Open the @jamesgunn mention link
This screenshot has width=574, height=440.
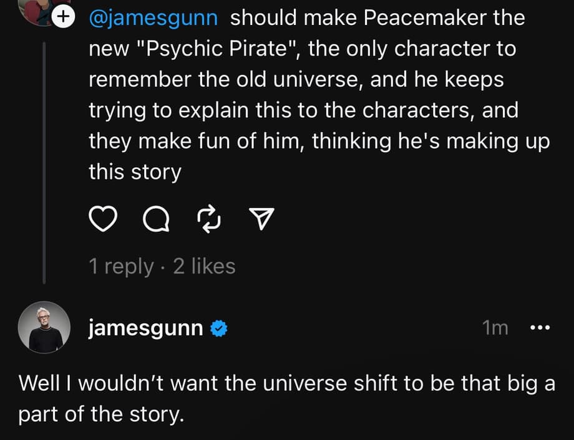tap(153, 17)
